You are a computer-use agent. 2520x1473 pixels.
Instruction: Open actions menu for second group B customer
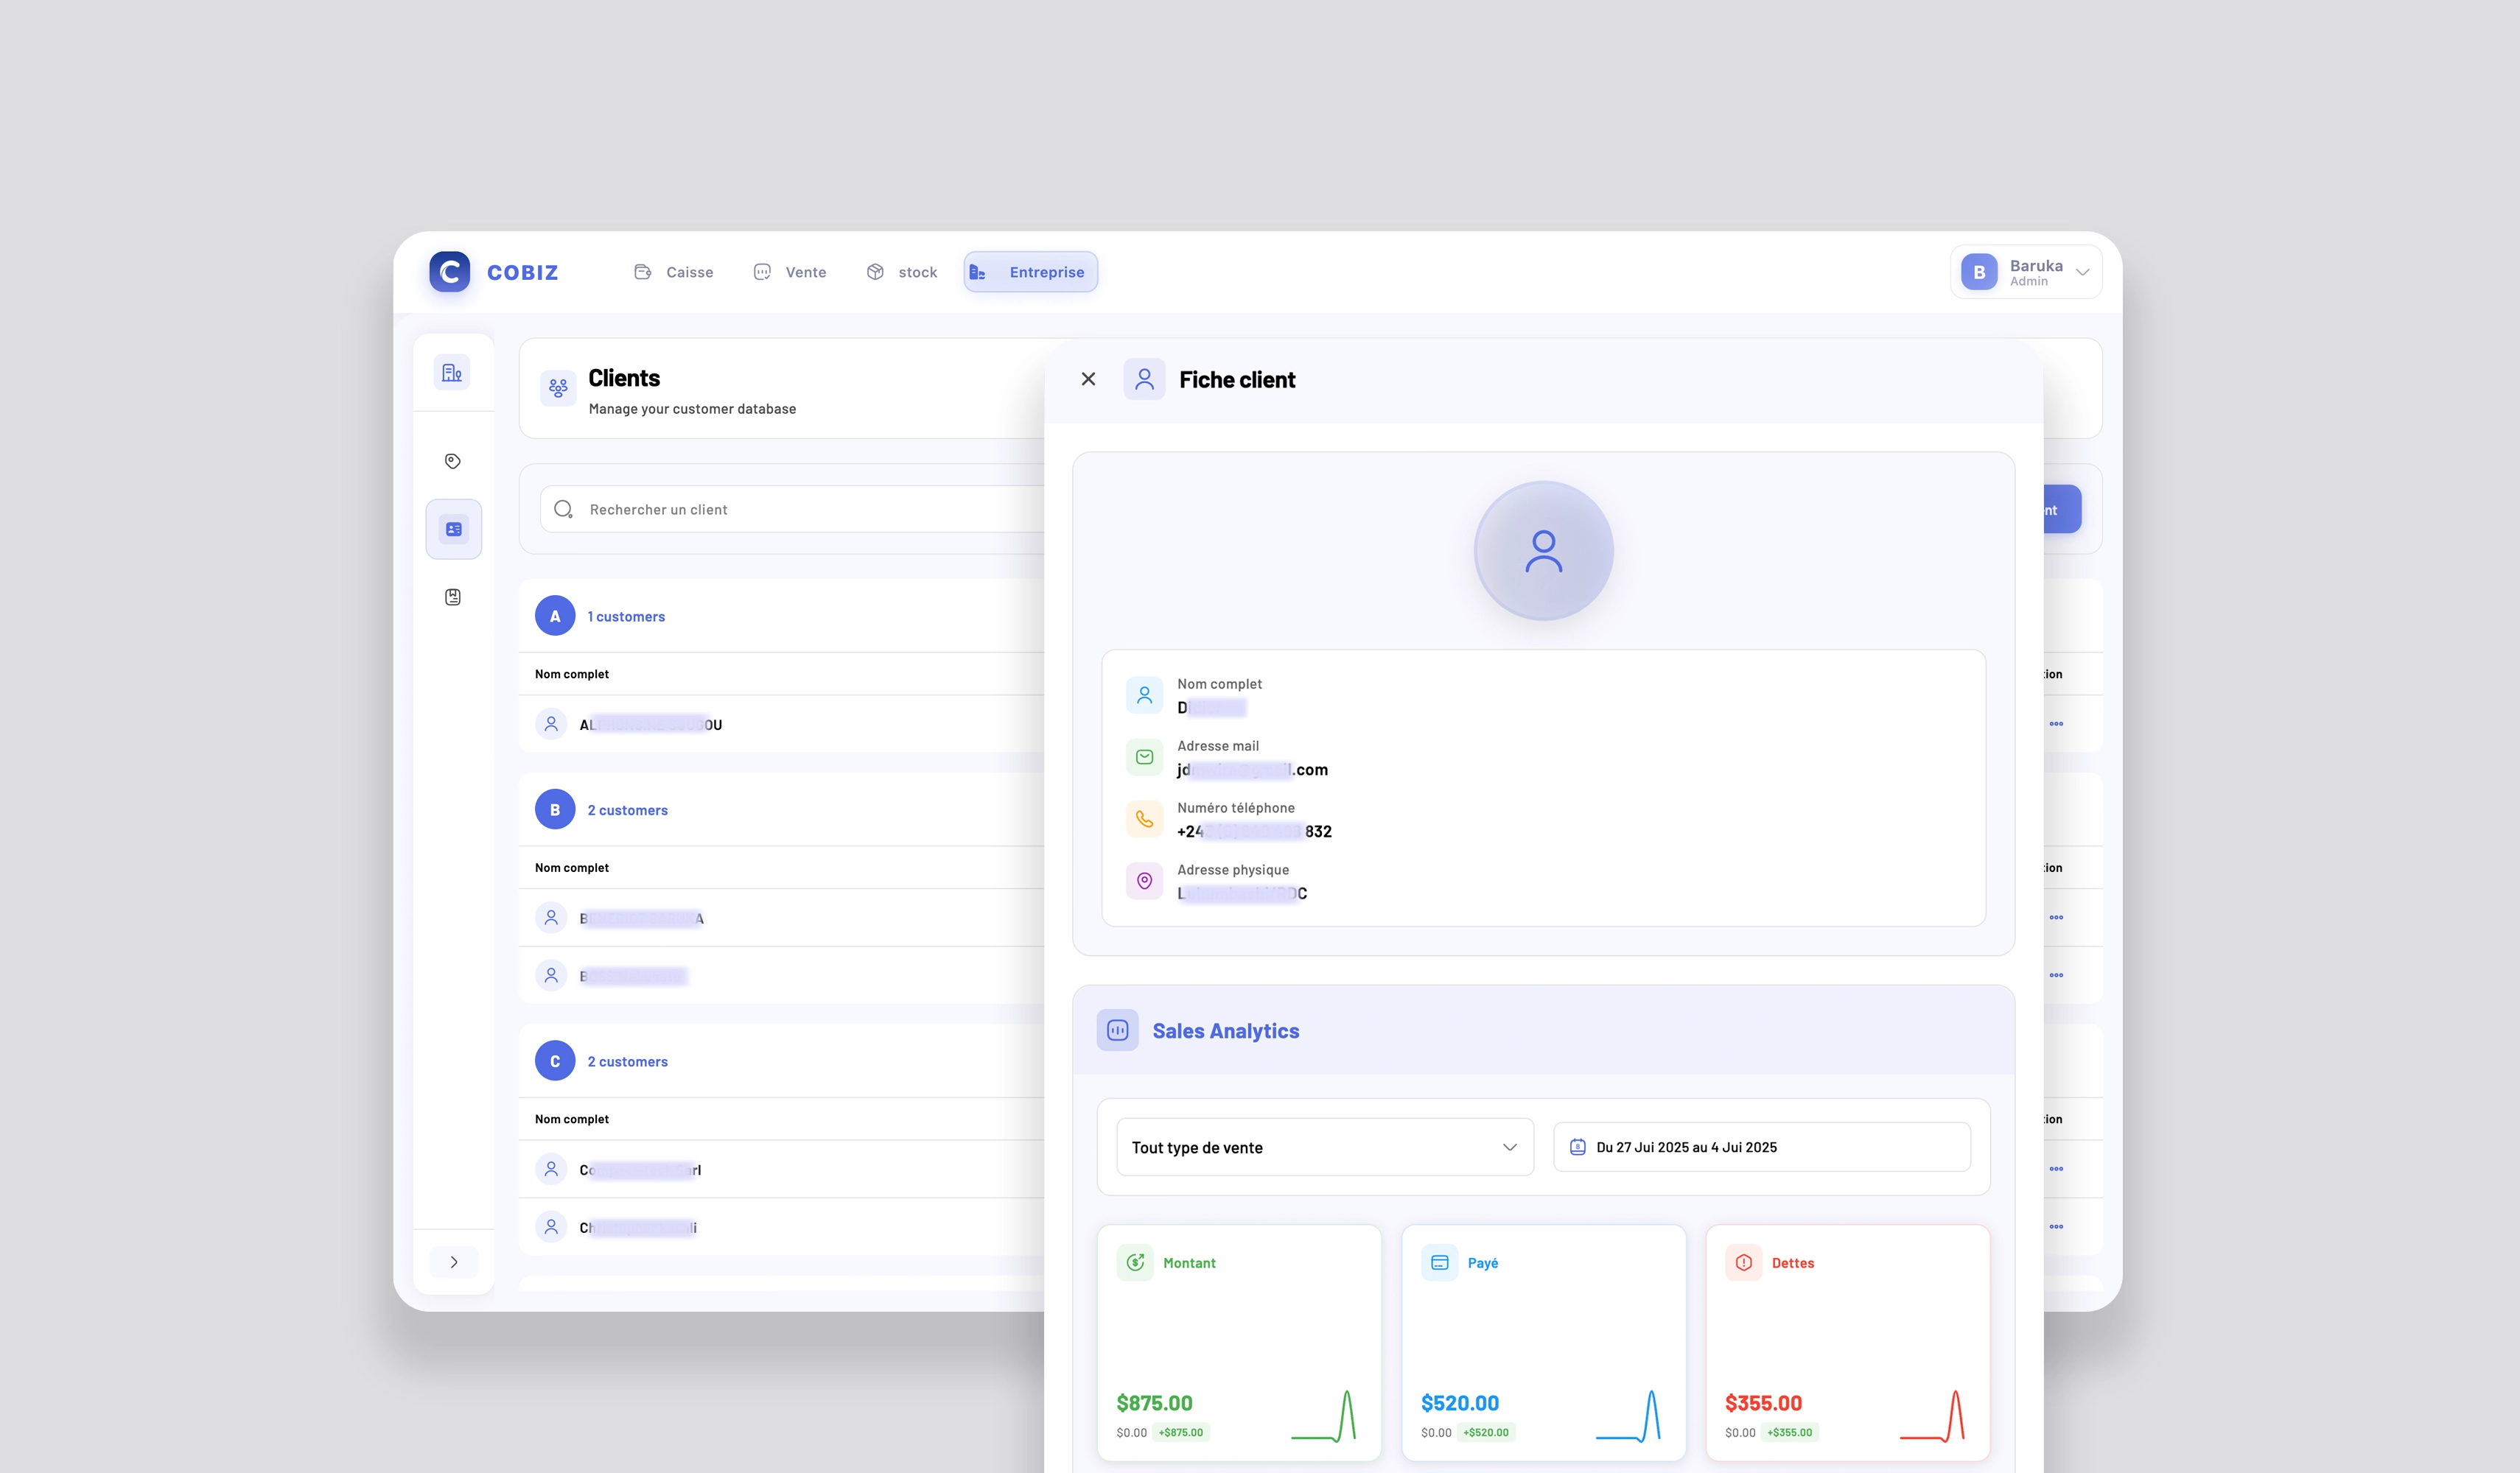click(2056, 975)
